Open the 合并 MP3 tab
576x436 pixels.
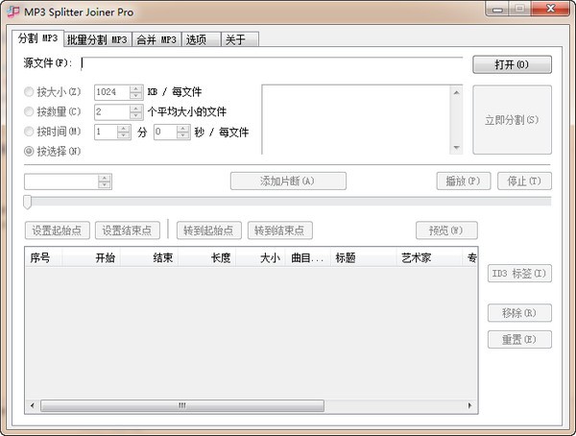(x=156, y=39)
